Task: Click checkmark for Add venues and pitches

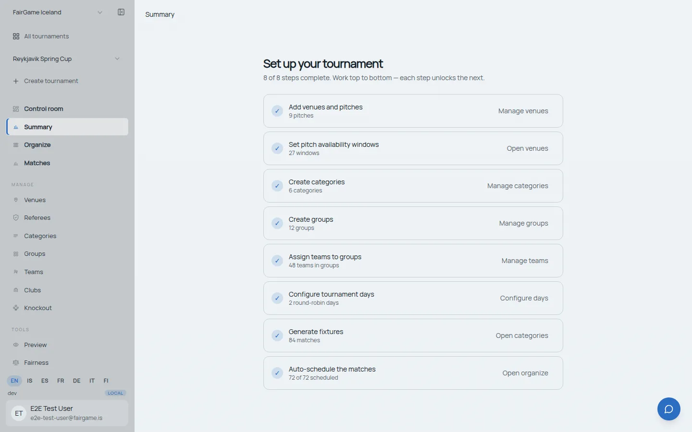Action: pos(277,111)
